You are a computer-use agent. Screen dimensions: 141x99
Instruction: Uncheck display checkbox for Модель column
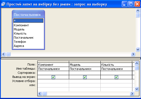[x=85, y=77]
